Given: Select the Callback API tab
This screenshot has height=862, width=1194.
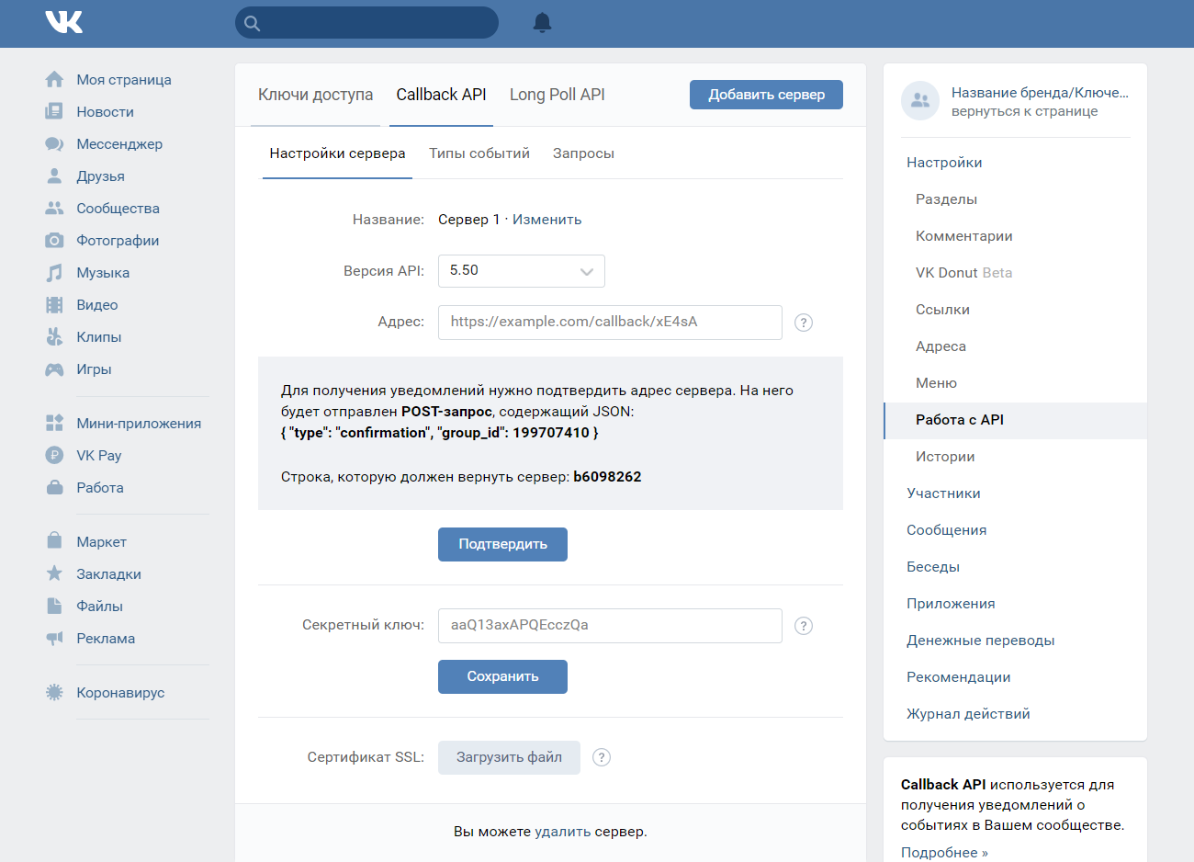Looking at the screenshot, I should [441, 95].
